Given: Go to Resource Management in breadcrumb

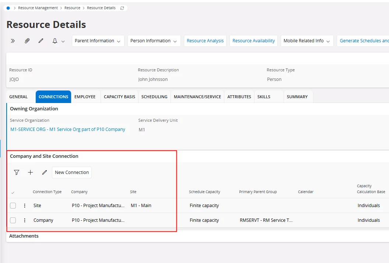Looking at the screenshot, I should (x=38, y=8).
